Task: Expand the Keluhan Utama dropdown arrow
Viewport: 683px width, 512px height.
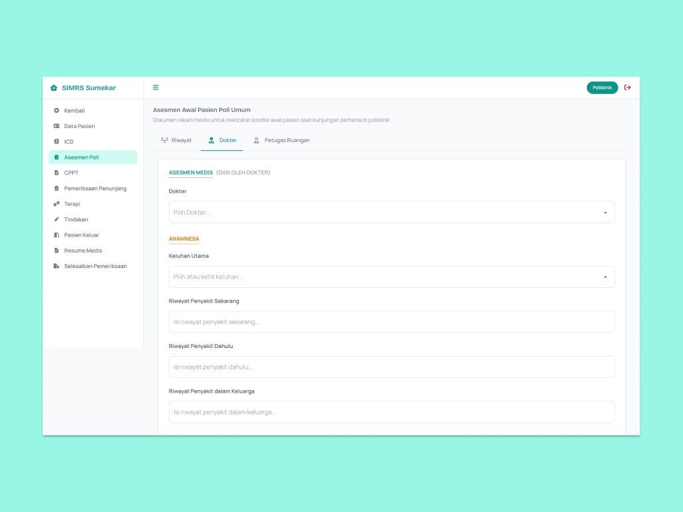Action: [605, 277]
